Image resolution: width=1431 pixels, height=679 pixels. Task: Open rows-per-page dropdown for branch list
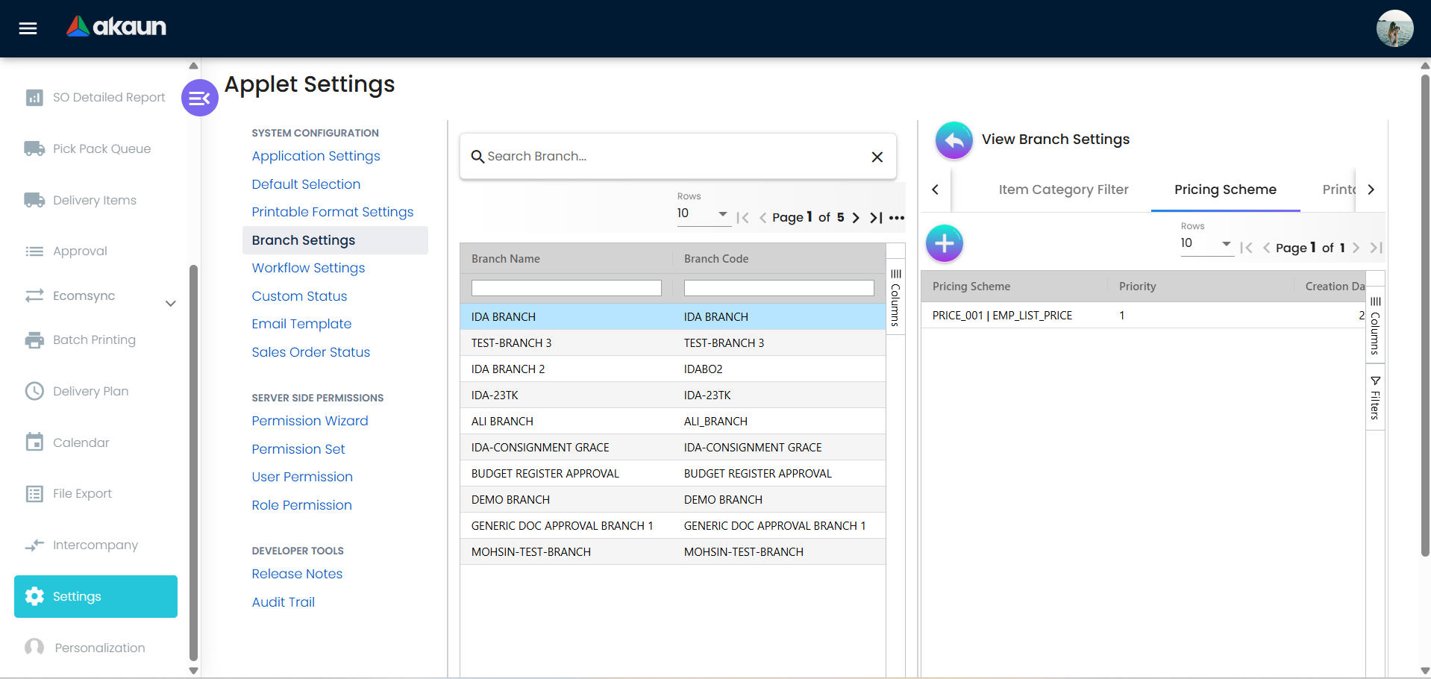pyautogui.click(x=702, y=214)
